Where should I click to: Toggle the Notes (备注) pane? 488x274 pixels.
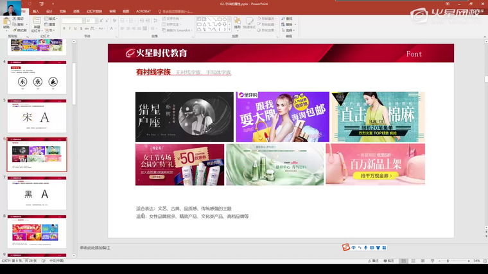pos(374,261)
